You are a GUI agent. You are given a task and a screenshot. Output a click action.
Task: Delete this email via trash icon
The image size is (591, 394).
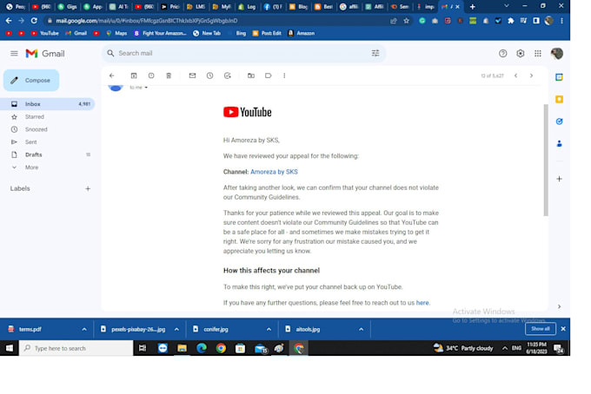tap(169, 76)
